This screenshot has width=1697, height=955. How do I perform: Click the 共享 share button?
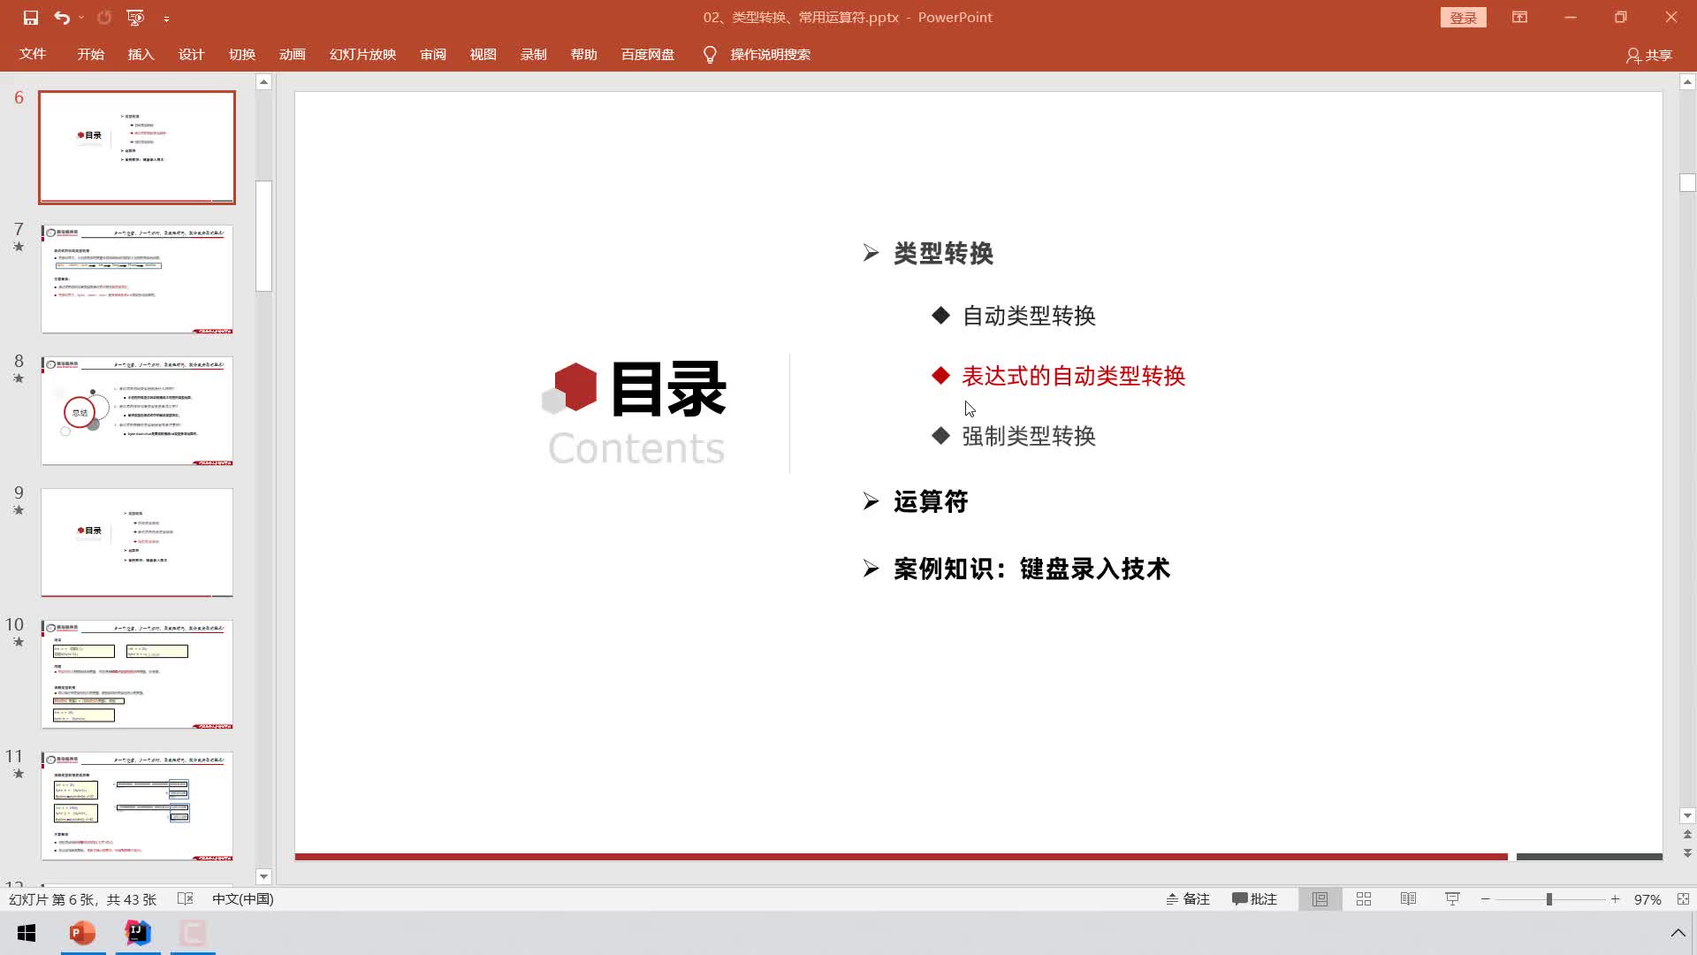pyautogui.click(x=1649, y=55)
